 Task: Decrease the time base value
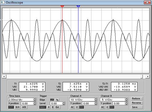(x=35, y=100)
